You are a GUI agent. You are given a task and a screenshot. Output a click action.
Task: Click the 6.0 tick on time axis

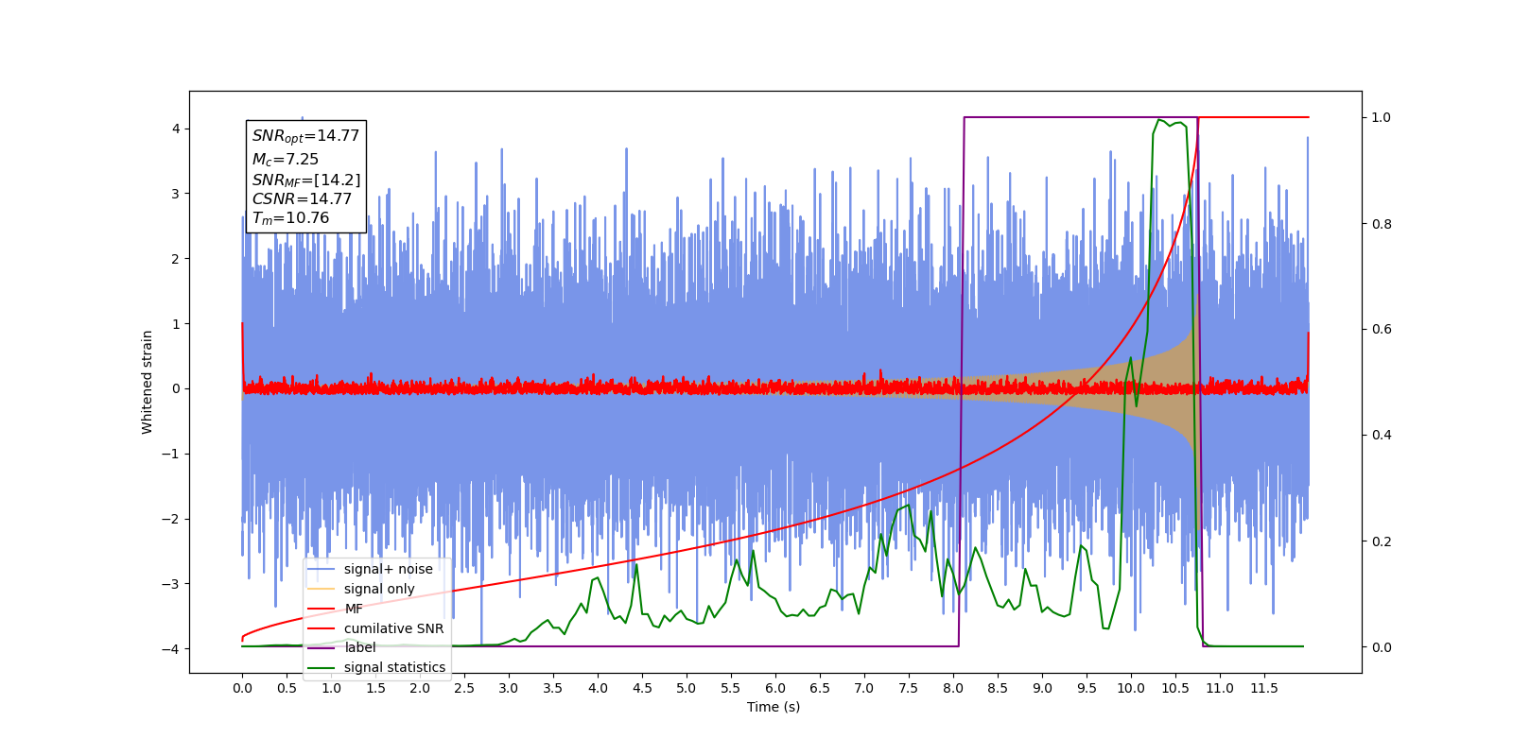coord(775,688)
